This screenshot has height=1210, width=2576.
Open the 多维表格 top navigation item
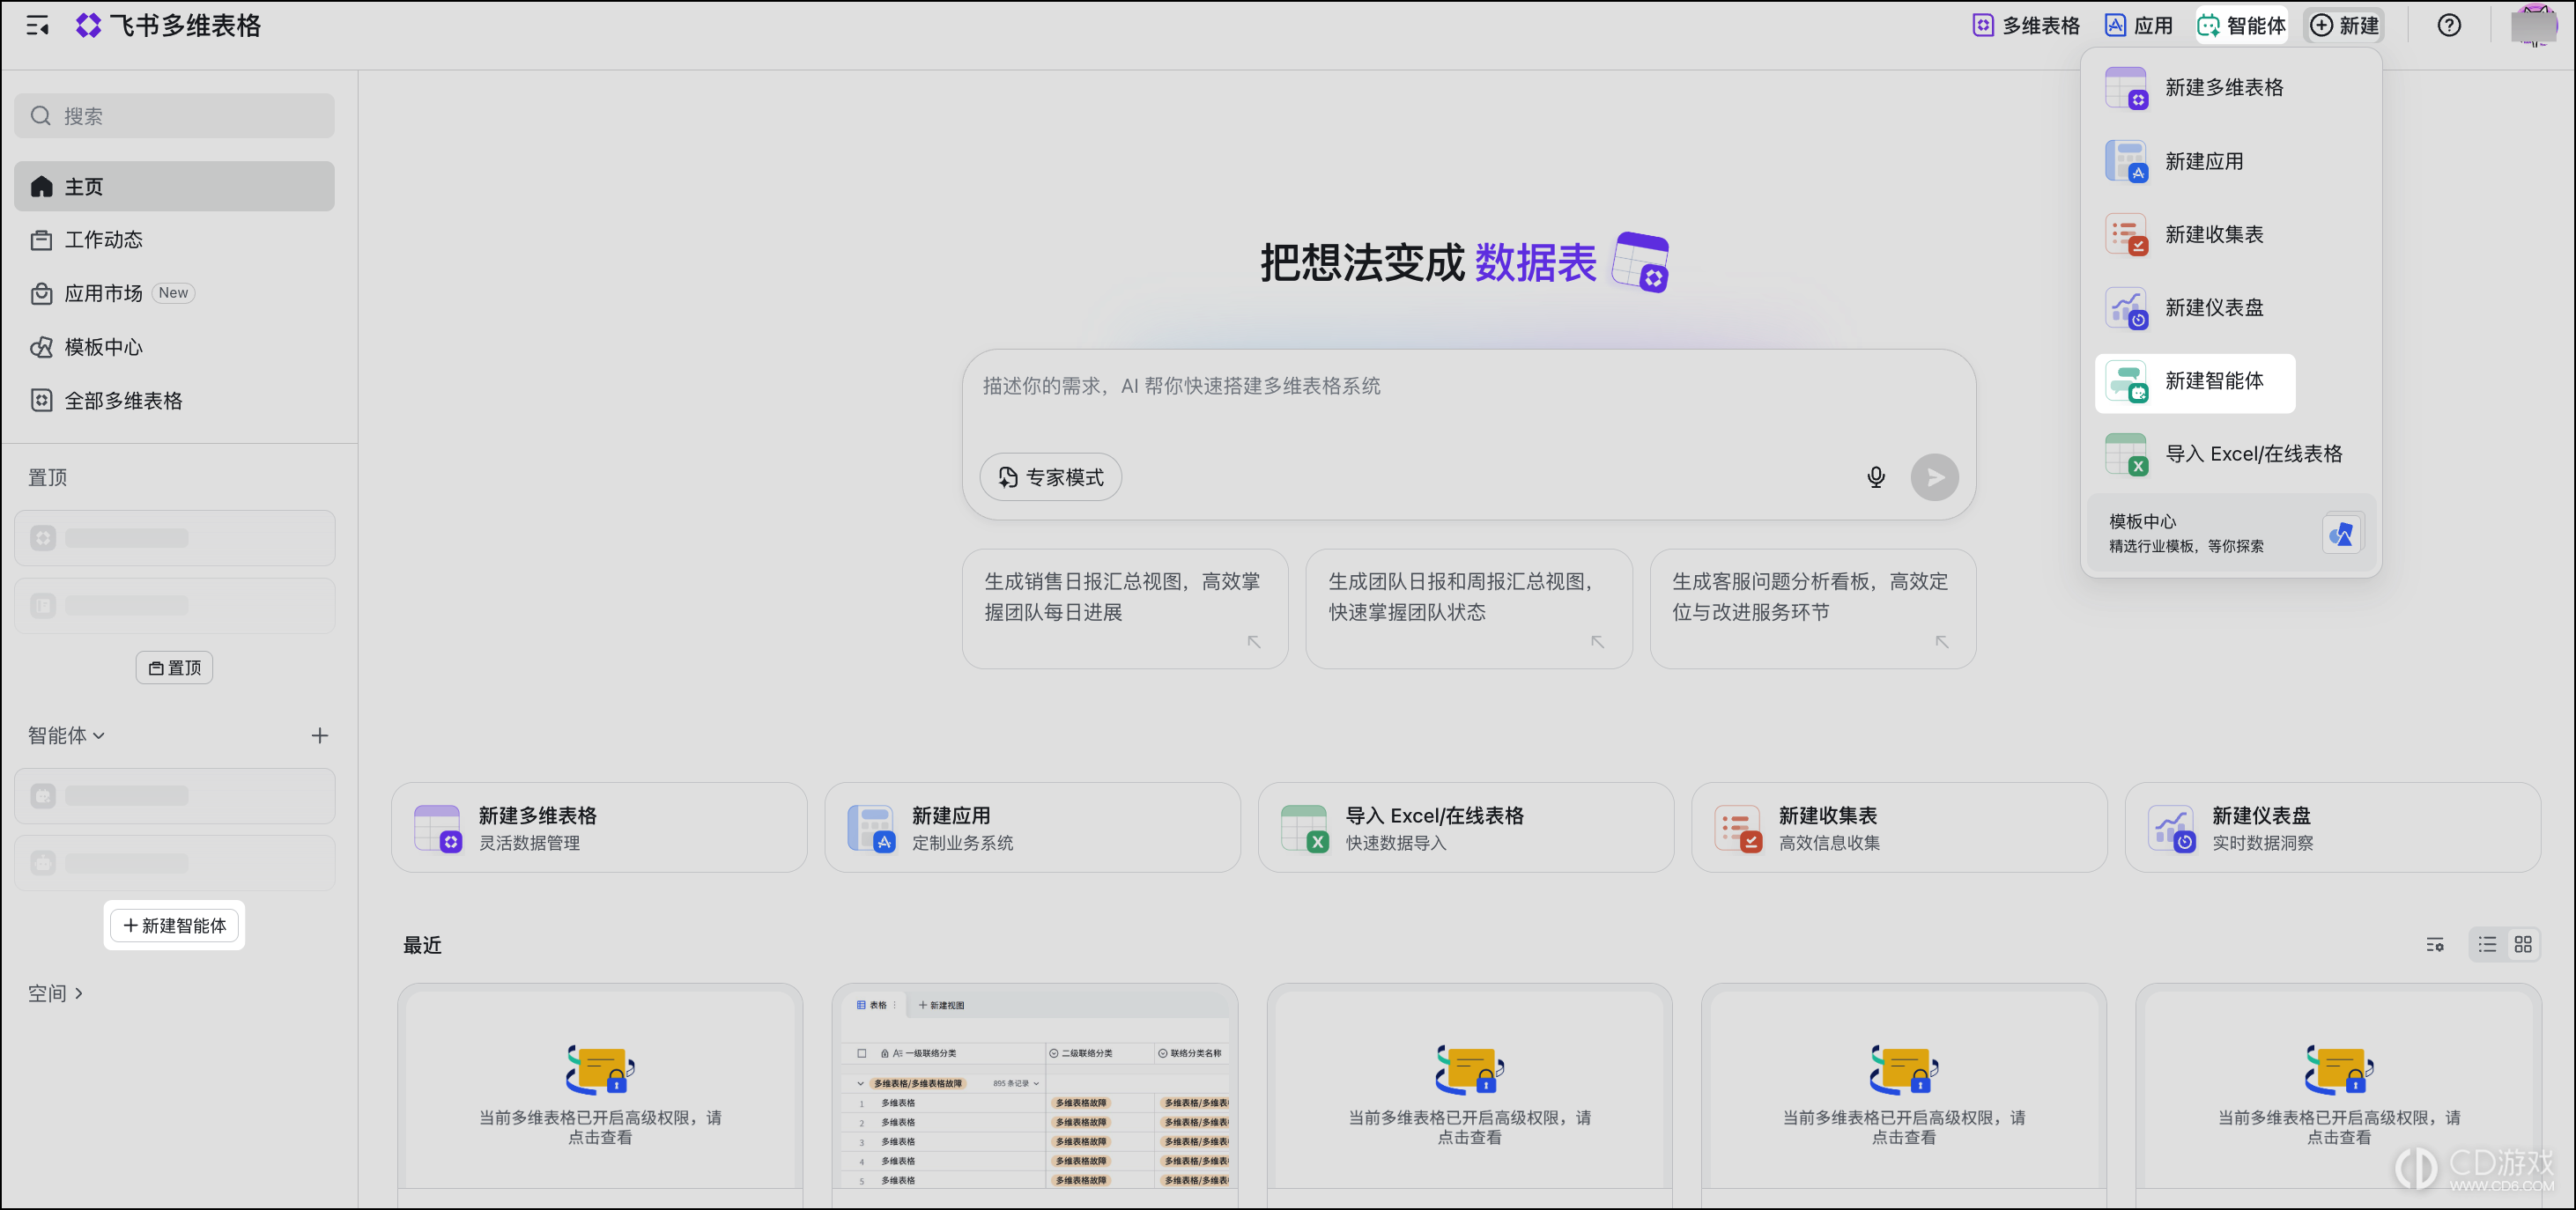pyautogui.click(x=2025, y=26)
